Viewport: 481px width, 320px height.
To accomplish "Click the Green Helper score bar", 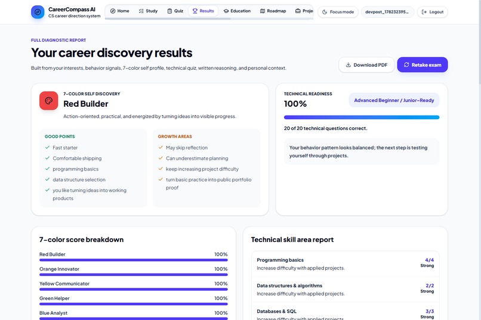I will tap(134, 304).
